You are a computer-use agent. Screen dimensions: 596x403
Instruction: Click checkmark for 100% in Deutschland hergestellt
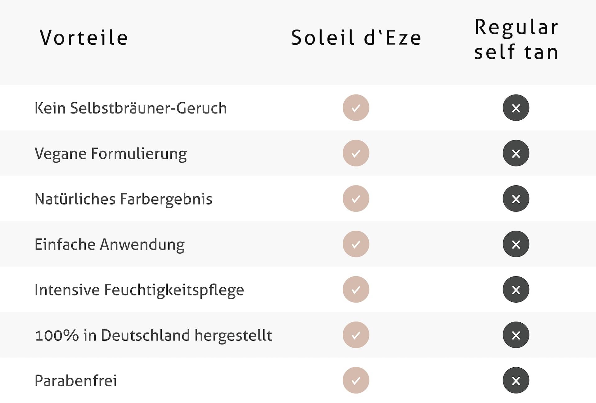pyautogui.click(x=356, y=335)
